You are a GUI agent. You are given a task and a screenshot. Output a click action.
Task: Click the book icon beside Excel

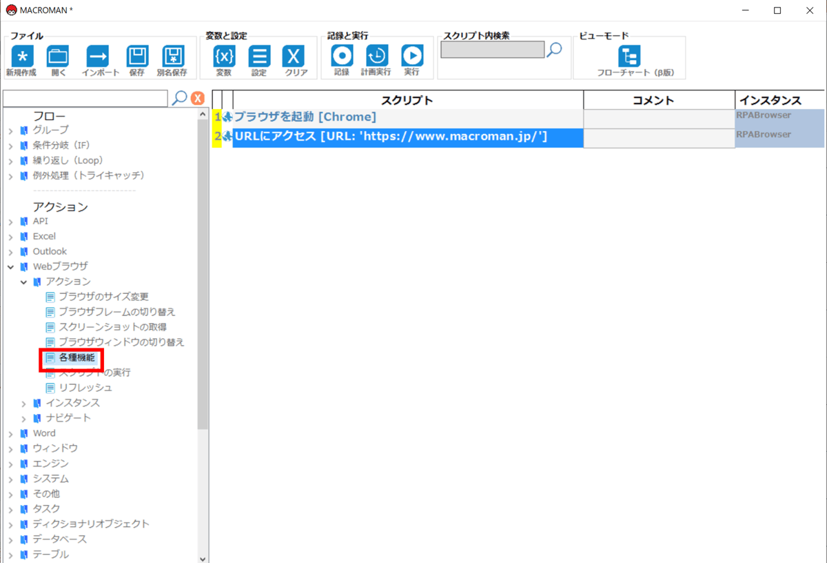coord(25,236)
